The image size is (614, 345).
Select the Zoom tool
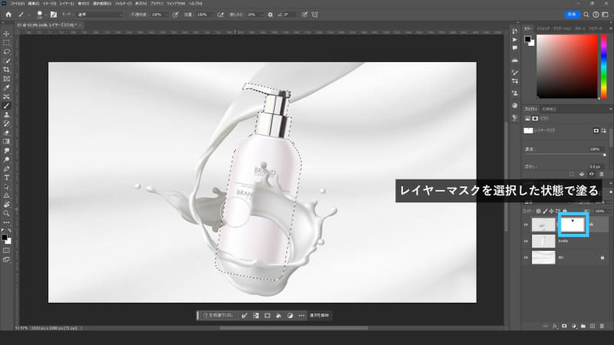6,214
